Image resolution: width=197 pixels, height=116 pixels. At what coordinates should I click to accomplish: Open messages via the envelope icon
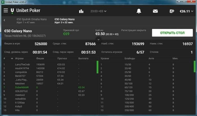(155, 11)
